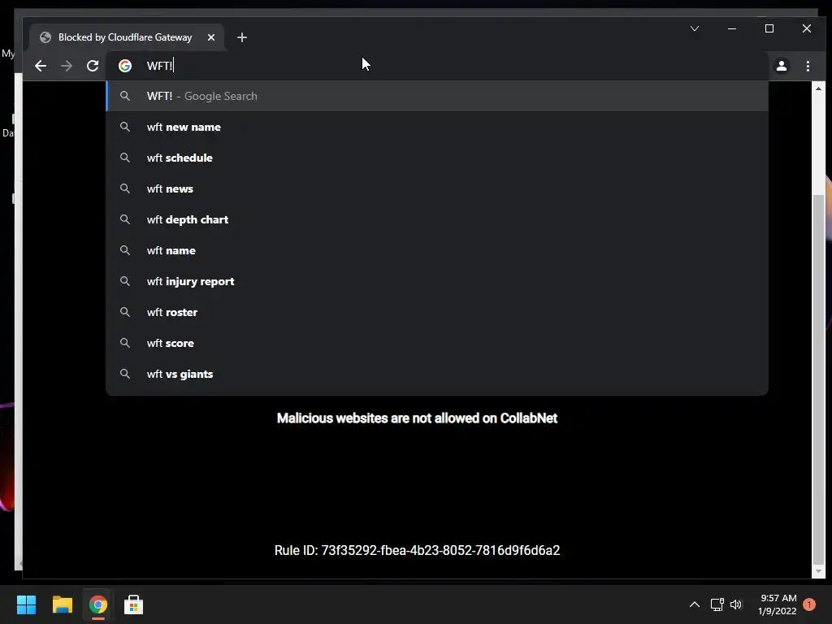
Task: Choose the 'wft schedule' suggestion
Action: [437, 158]
